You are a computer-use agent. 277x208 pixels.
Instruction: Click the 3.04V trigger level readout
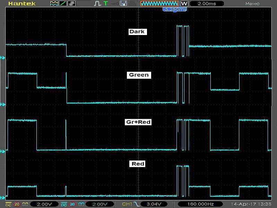coord(154,204)
